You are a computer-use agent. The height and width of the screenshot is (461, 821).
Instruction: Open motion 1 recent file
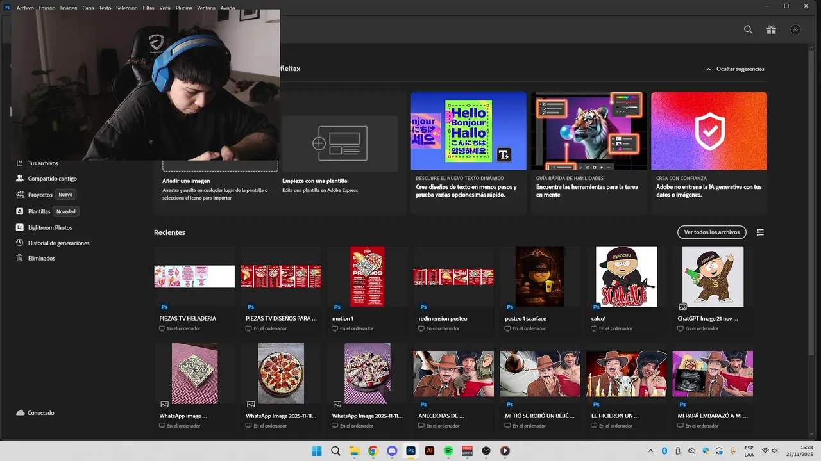click(x=367, y=291)
